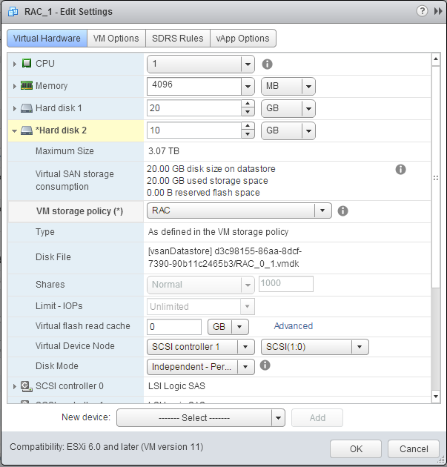Click the help question mark icon

point(422,11)
